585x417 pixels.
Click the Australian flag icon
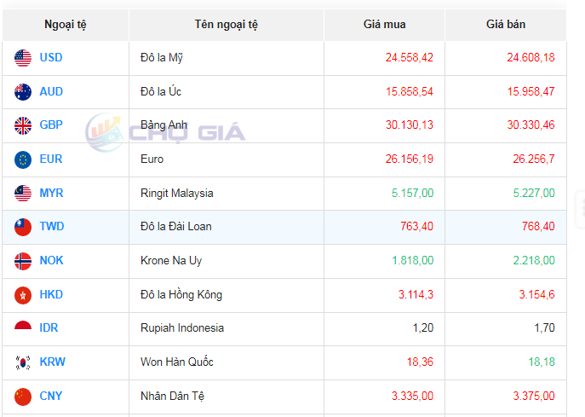pyautogui.click(x=23, y=91)
